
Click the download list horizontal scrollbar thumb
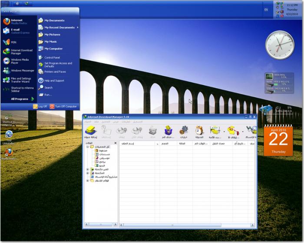click(172, 225)
